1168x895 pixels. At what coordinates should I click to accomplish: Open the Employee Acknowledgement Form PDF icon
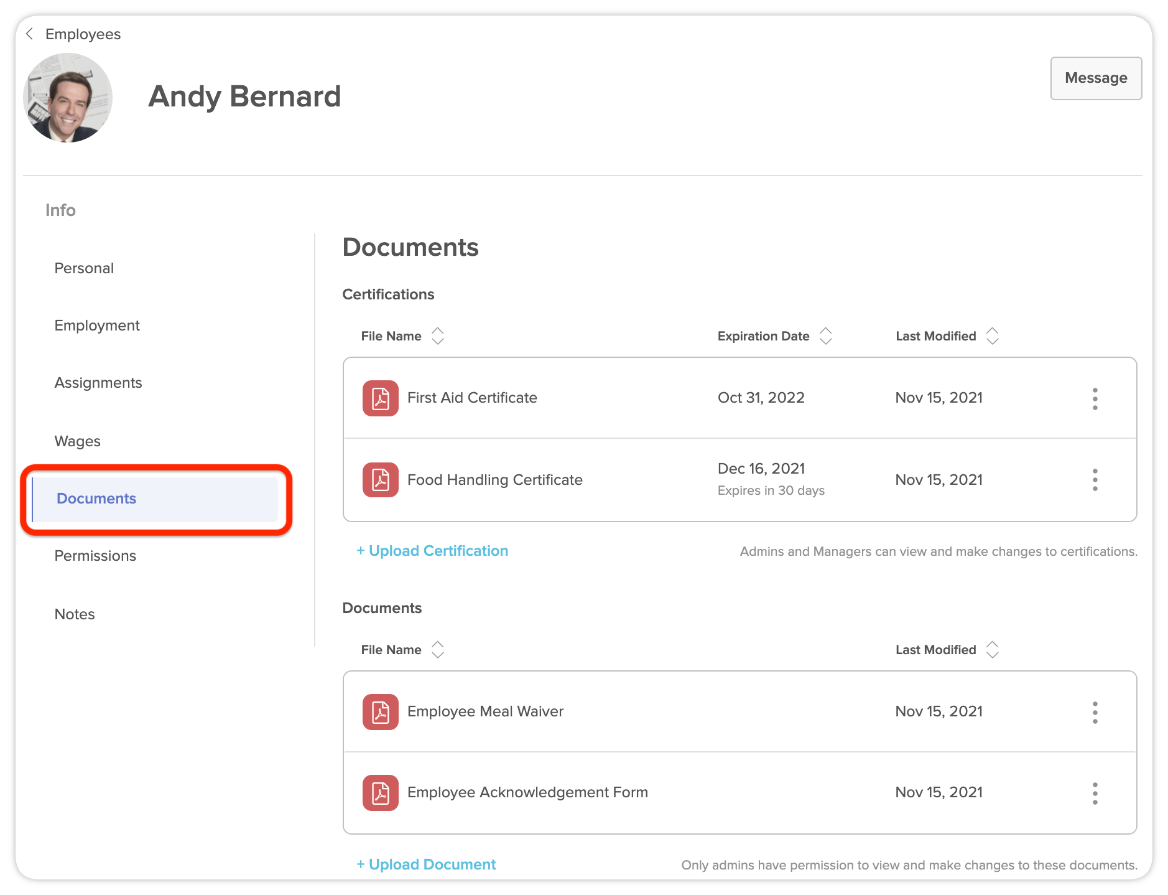click(380, 793)
